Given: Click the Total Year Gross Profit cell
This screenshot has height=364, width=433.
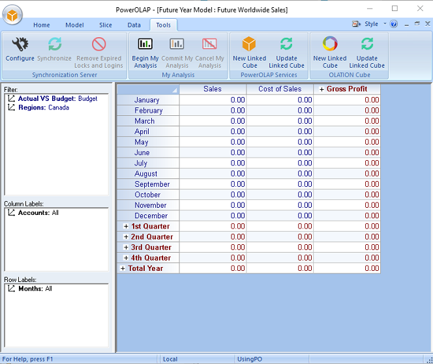Looking at the screenshot, I should pyautogui.click(x=347, y=268).
